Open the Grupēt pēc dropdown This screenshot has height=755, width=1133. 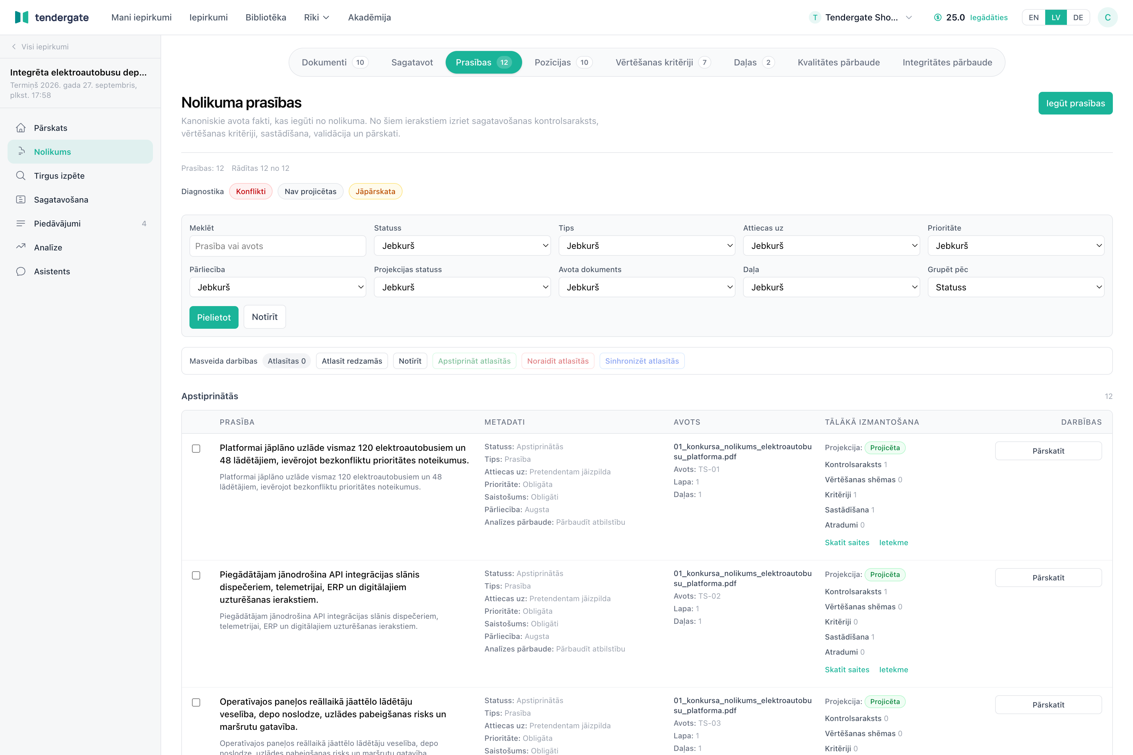coord(1016,287)
